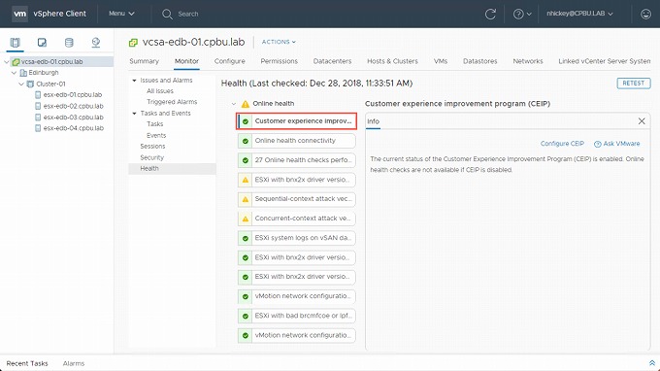Select the Info tab in details panel
This screenshot has width=660, height=371.
pyautogui.click(x=373, y=121)
